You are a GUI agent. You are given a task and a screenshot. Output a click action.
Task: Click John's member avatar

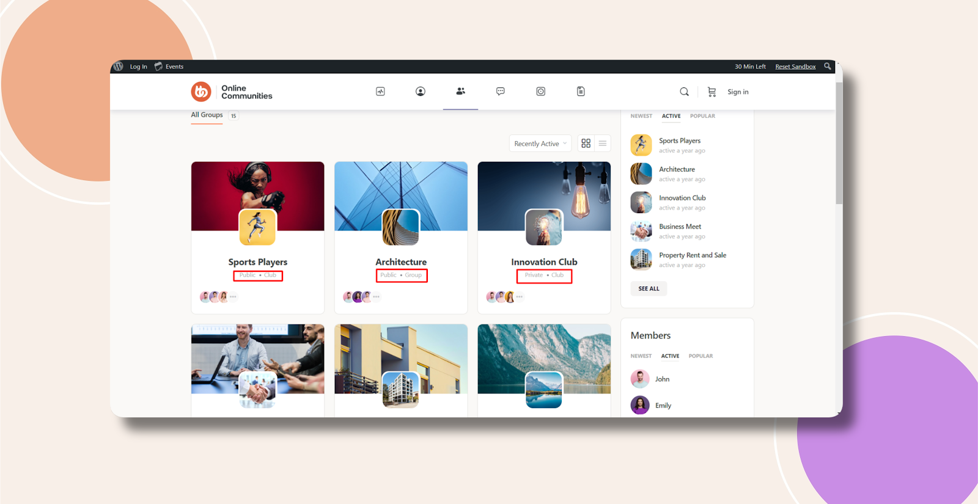pos(640,379)
